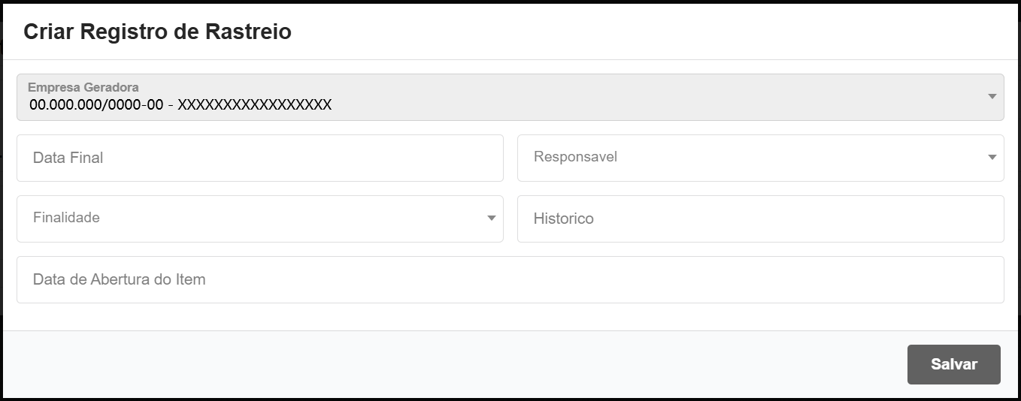Select the Data de Abertura do Item field

pos(510,279)
